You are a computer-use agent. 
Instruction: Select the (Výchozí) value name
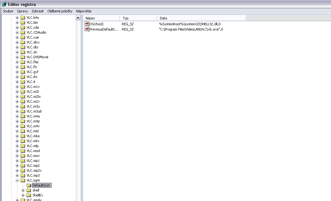tap(96, 24)
